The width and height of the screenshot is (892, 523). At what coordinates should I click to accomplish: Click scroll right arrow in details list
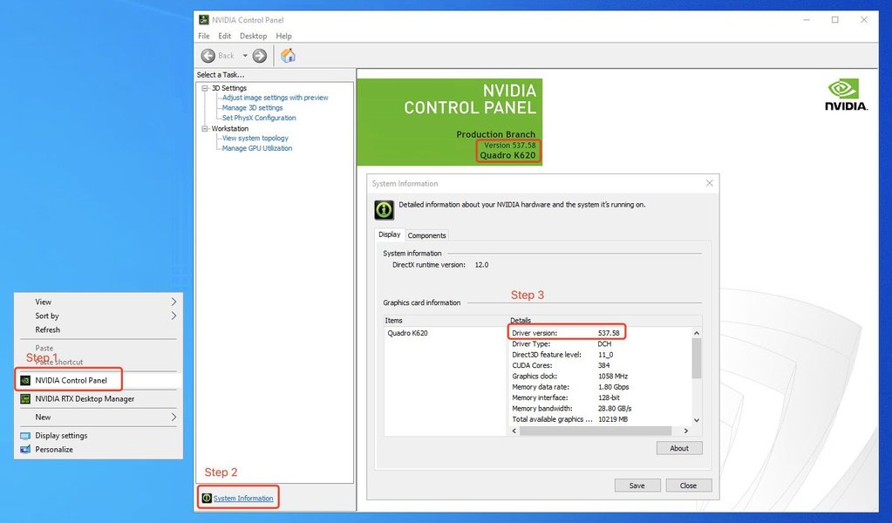[x=685, y=431]
